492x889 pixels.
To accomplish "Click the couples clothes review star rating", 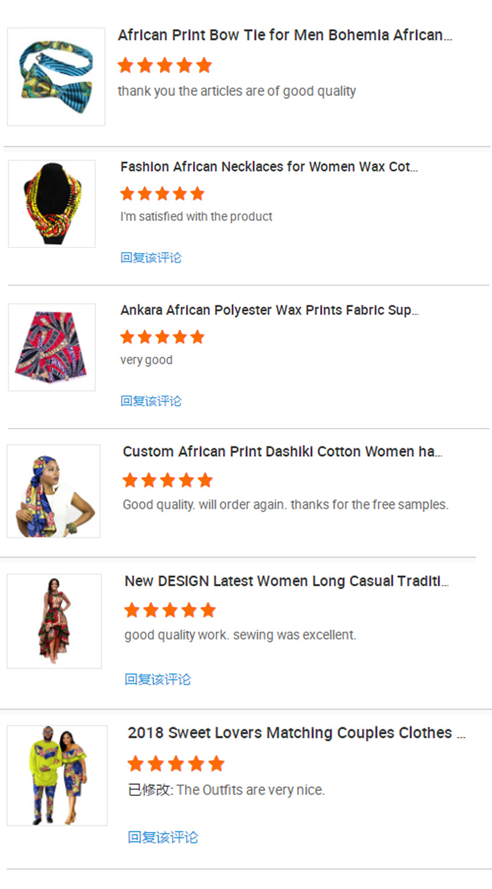I will pos(176,764).
